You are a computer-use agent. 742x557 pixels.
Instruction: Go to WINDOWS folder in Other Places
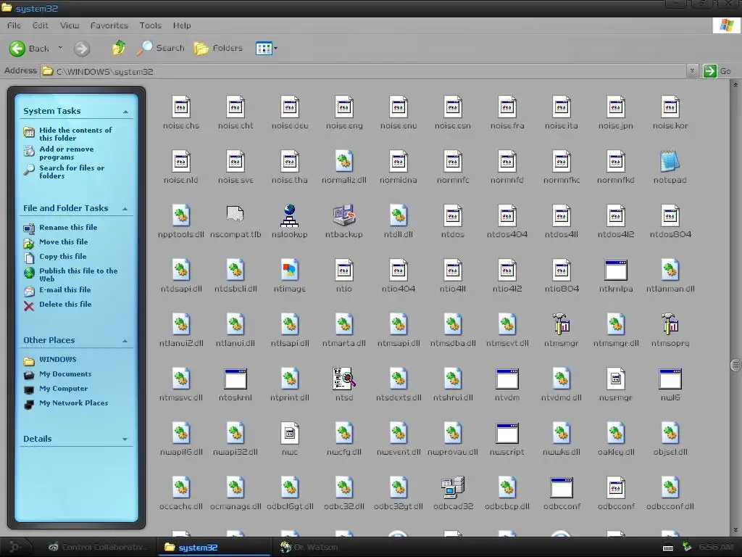coord(58,359)
